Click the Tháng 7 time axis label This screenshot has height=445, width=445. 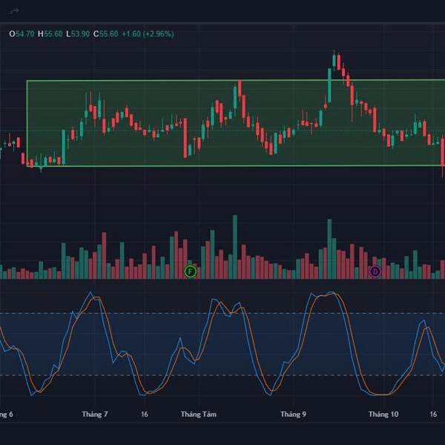point(95,415)
